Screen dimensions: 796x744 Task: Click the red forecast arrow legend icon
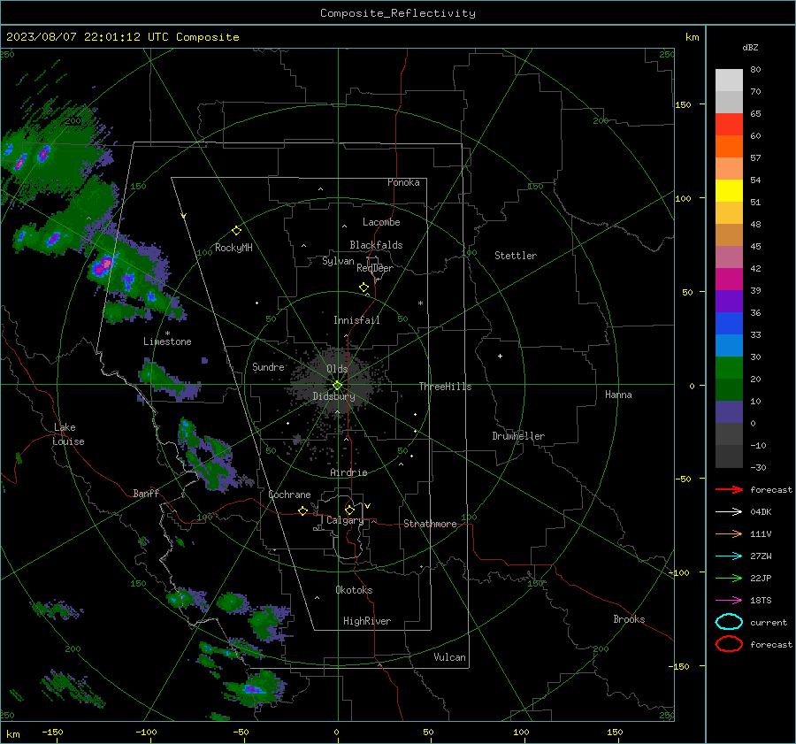pyautogui.click(x=729, y=489)
